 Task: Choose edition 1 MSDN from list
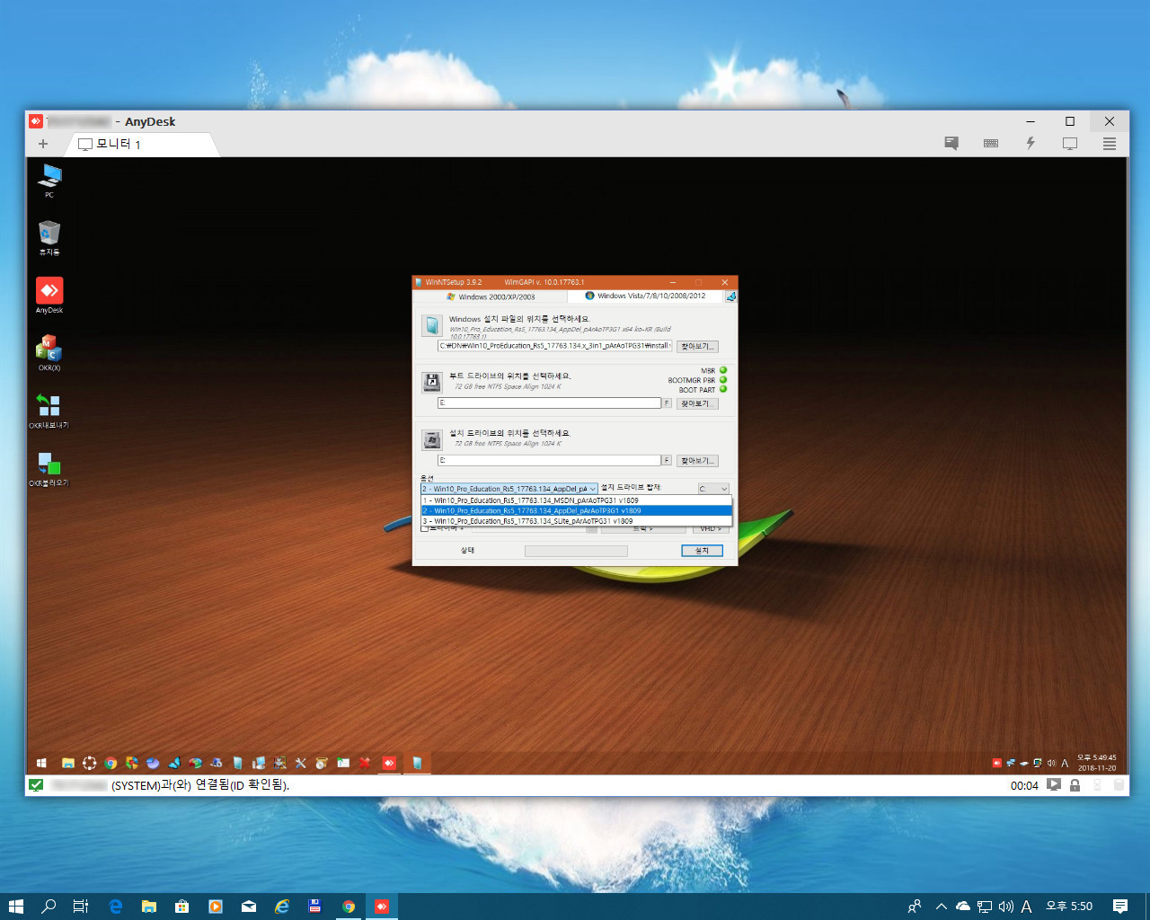point(577,500)
